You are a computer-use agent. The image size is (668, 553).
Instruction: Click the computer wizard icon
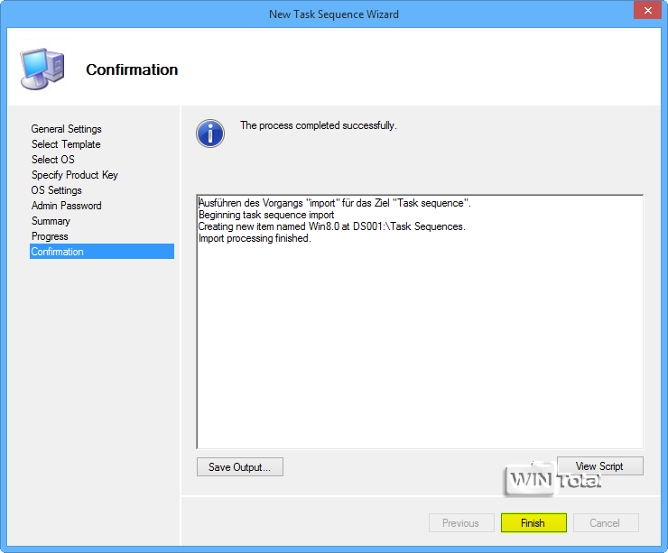click(x=42, y=69)
